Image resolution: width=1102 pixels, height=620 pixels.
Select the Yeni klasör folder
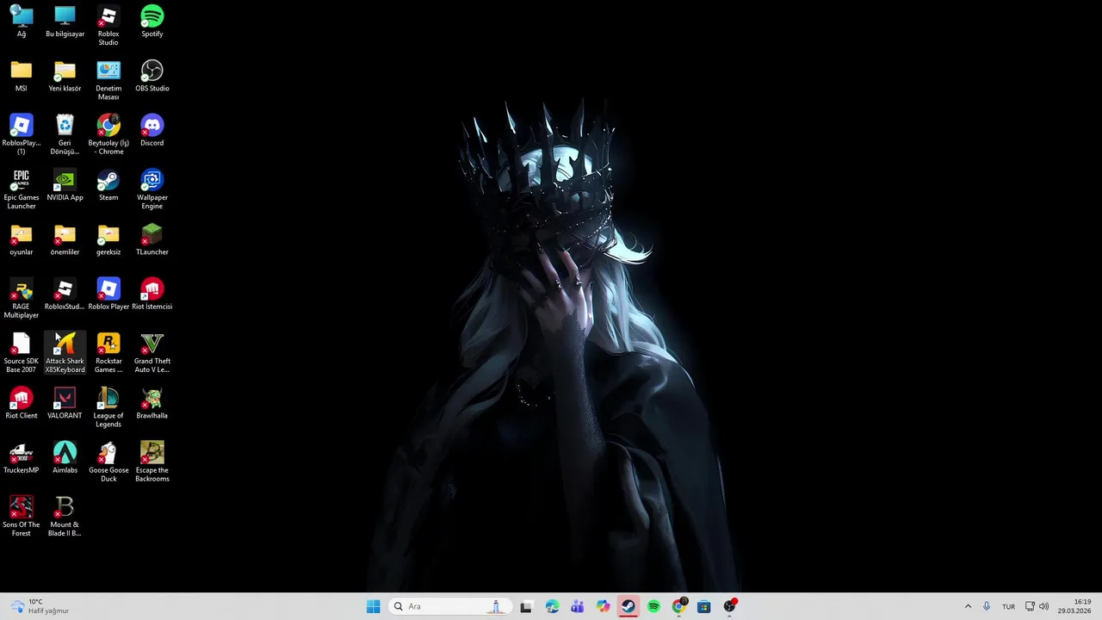click(65, 76)
